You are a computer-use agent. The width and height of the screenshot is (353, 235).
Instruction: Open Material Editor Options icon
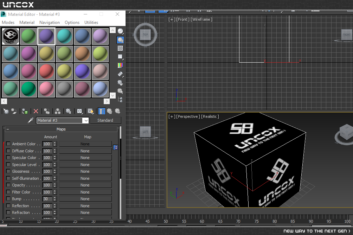click(x=120, y=82)
